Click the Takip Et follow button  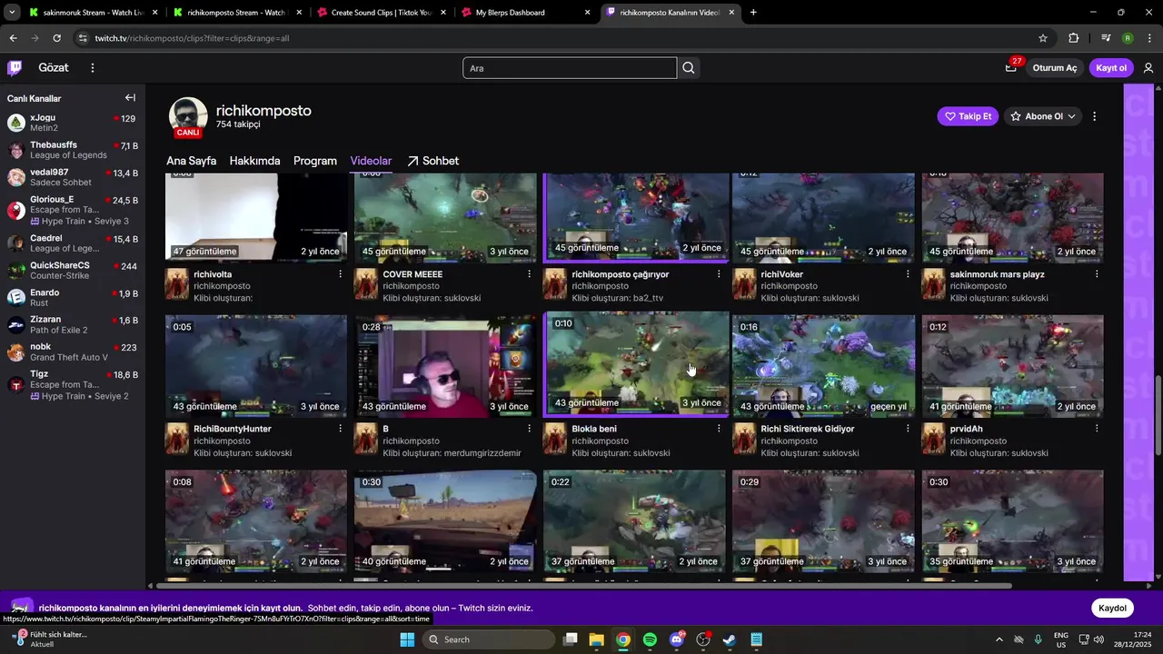point(968,116)
